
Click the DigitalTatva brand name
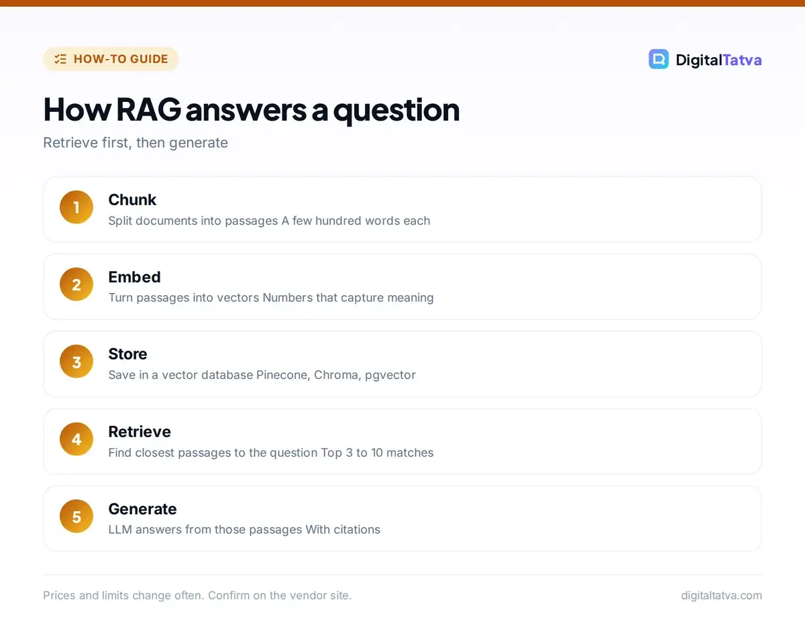point(718,60)
